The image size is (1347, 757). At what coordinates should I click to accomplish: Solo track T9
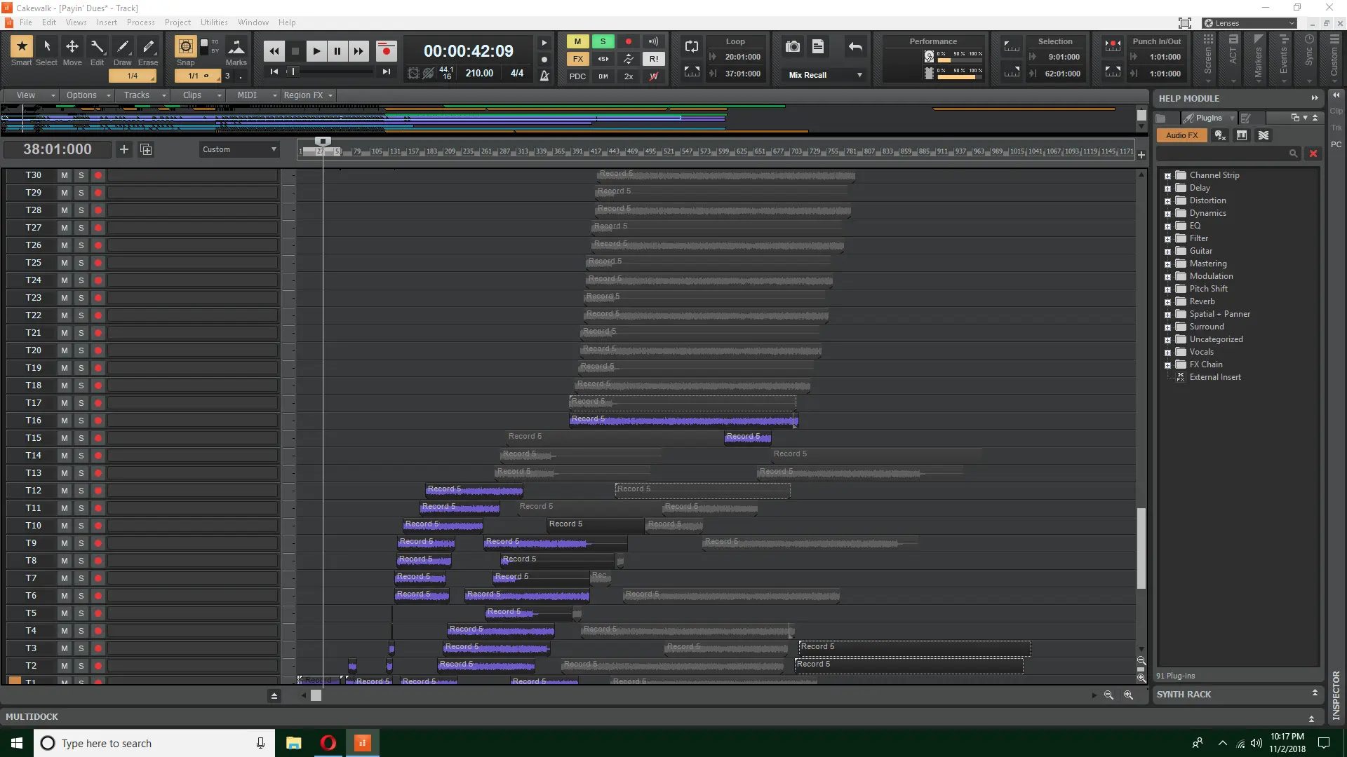tap(81, 543)
